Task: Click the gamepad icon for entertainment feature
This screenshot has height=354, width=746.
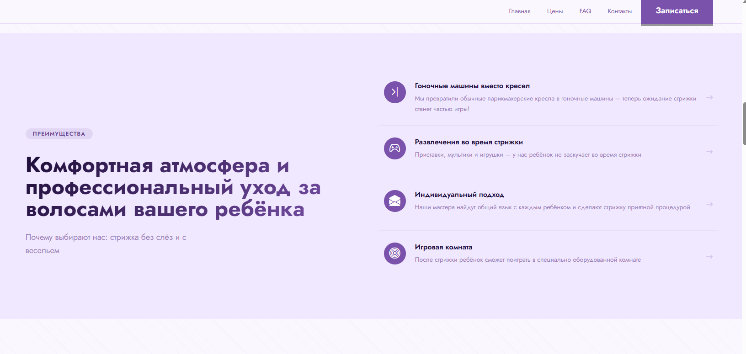Action: click(x=394, y=148)
